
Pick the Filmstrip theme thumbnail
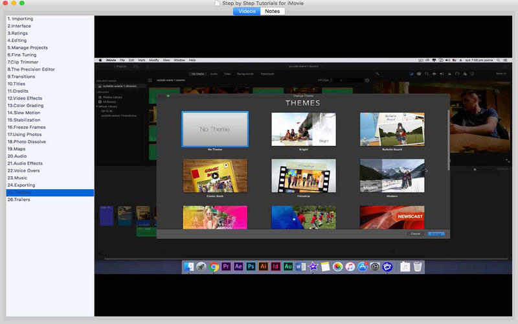[x=304, y=175]
